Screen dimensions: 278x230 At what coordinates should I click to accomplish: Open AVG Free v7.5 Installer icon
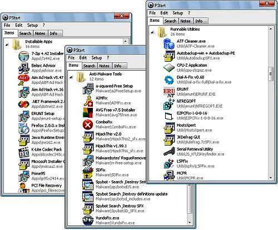pos(88,112)
